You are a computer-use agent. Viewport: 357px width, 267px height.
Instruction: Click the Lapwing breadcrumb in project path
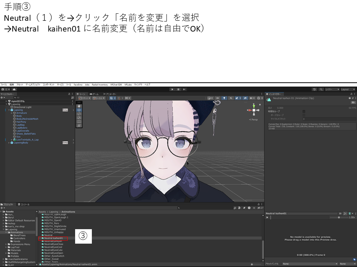pos(54,212)
